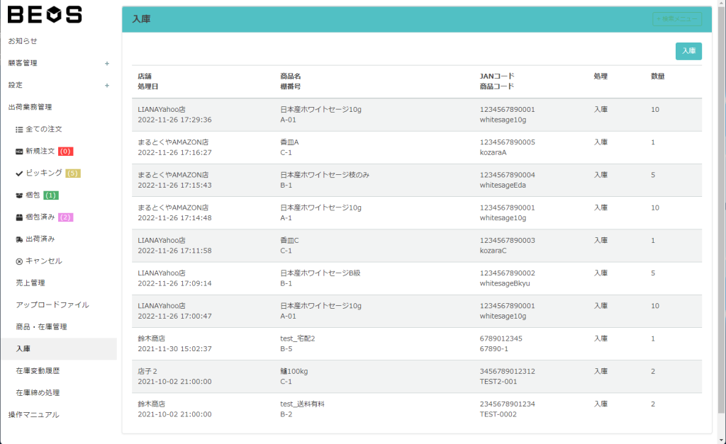Click the truck icon beside 出荷済み
Viewport: 726px width, 444px height.
19,239
